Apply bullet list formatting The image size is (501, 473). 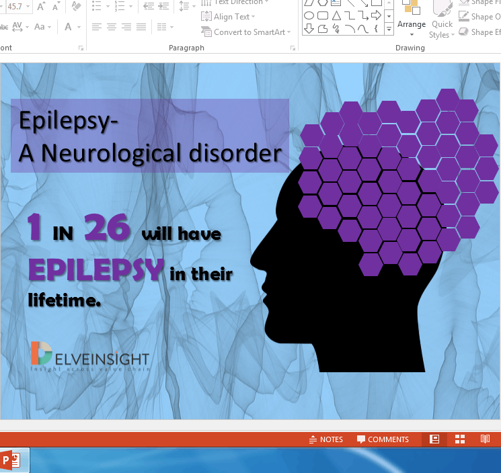click(x=96, y=6)
